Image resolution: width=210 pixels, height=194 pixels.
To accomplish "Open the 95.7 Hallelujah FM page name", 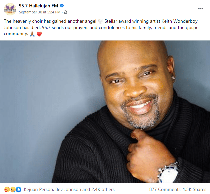I will coord(38,6).
